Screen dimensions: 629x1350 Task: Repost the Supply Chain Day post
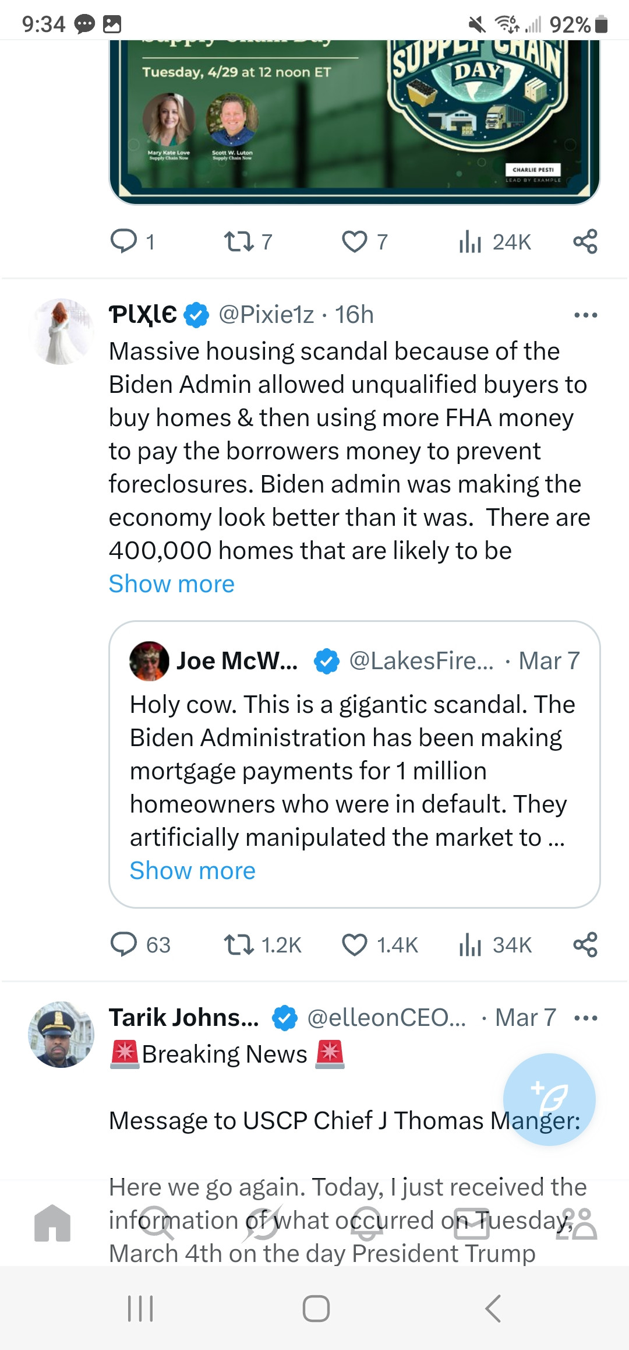pos(239,241)
